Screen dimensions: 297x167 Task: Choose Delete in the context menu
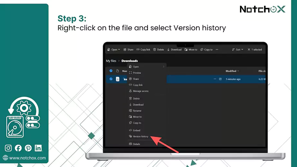147,98
